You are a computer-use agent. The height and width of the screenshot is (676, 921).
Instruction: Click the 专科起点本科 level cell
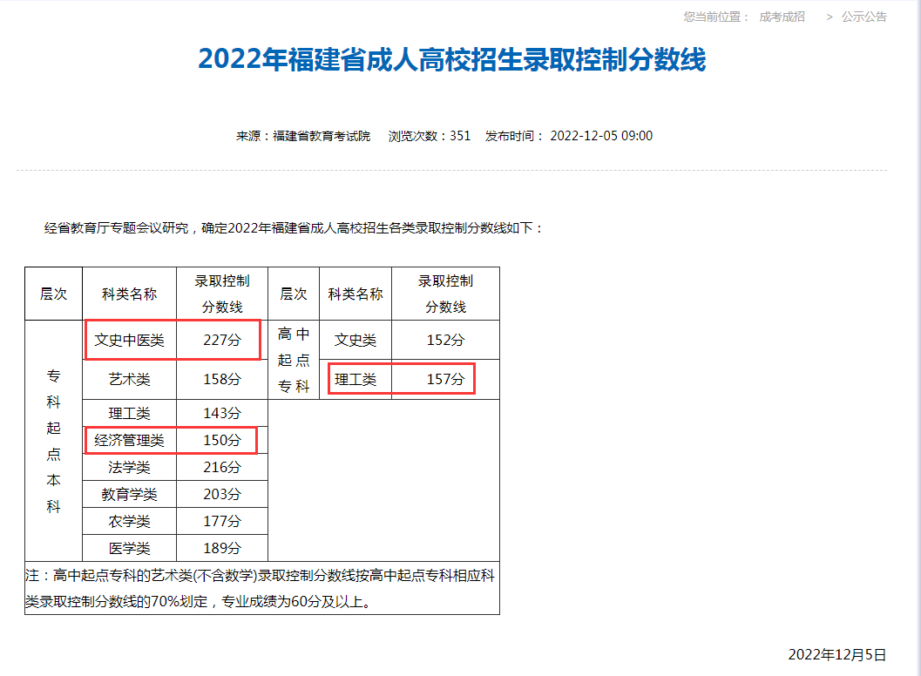(53, 441)
